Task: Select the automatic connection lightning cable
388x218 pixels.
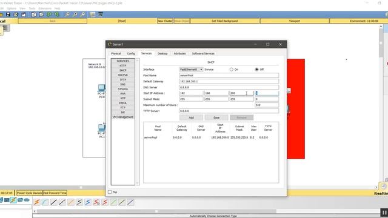Action: click(x=37, y=202)
